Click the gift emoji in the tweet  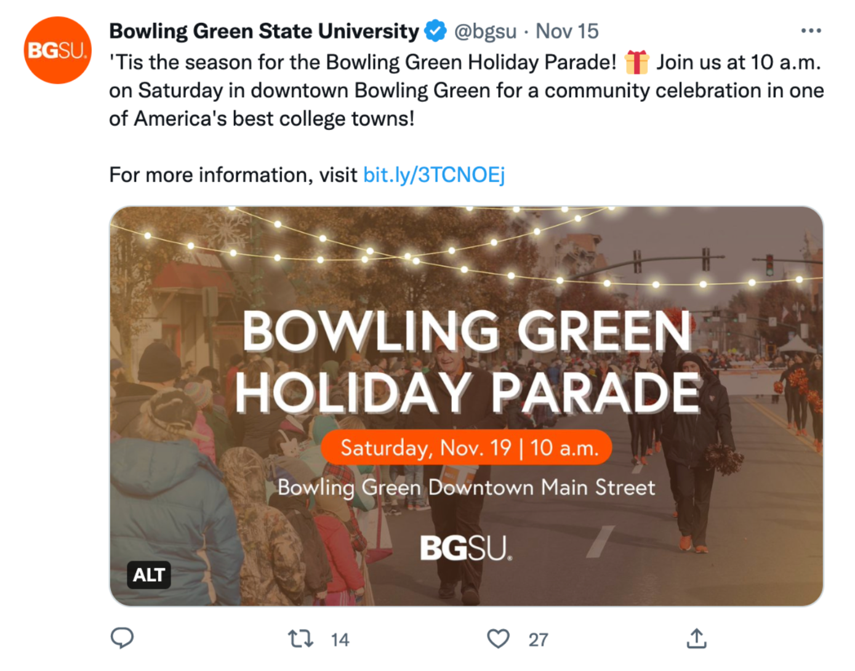(636, 62)
